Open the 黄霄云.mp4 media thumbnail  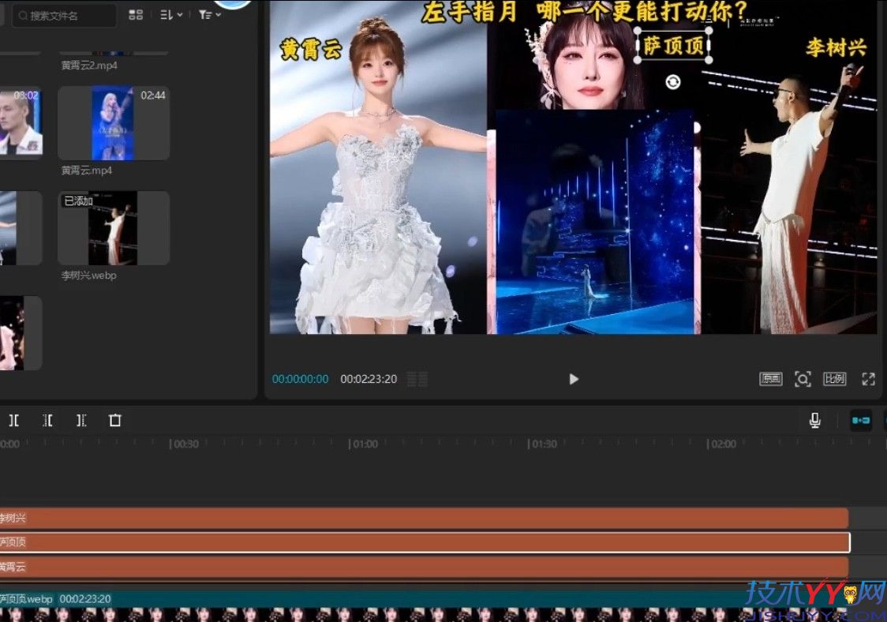pyautogui.click(x=113, y=122)
